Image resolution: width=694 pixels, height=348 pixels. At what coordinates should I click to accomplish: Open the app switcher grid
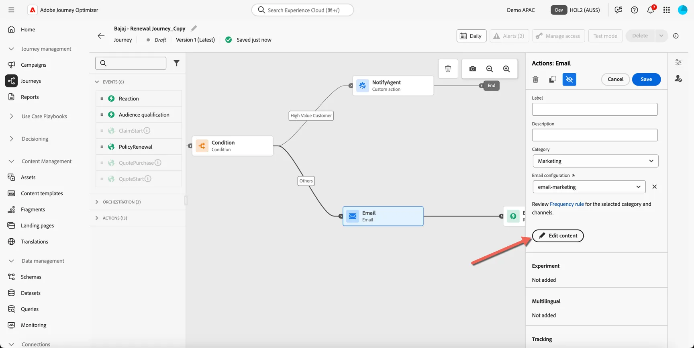click(667, 10)
